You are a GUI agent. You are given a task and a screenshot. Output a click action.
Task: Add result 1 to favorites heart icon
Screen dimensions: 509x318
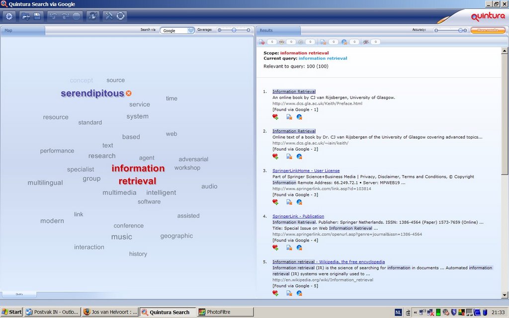tap(275, 117)
